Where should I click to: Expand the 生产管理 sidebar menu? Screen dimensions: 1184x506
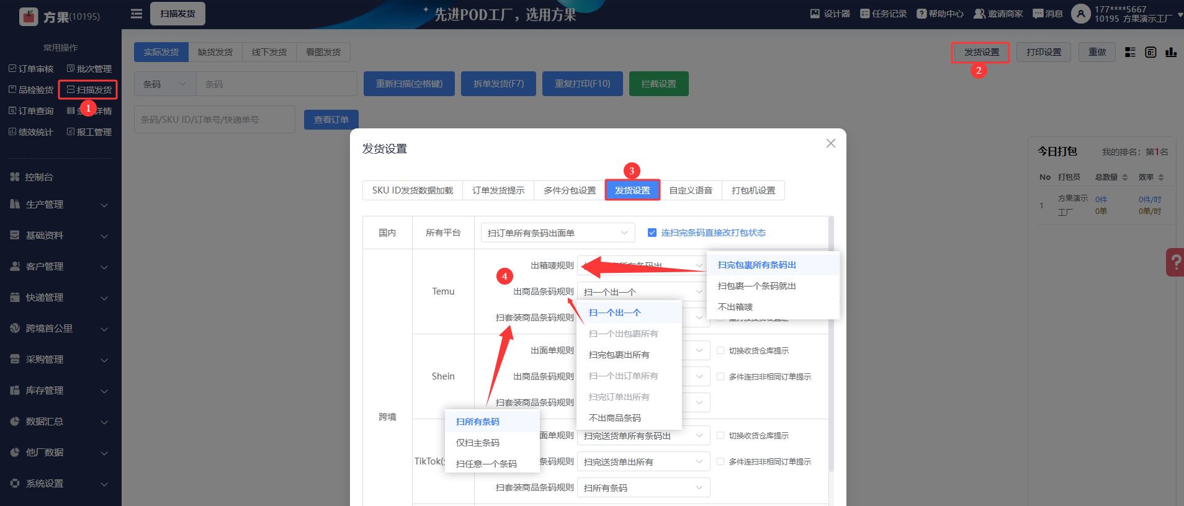click(60, 205)
